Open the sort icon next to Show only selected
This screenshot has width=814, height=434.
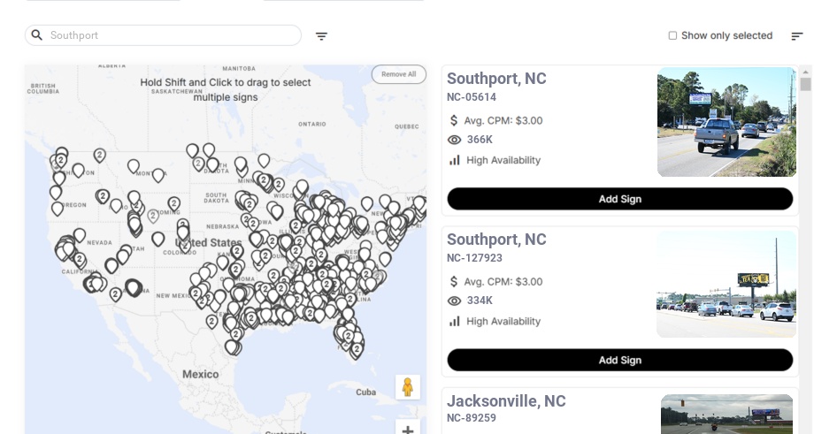pos(796,36)
